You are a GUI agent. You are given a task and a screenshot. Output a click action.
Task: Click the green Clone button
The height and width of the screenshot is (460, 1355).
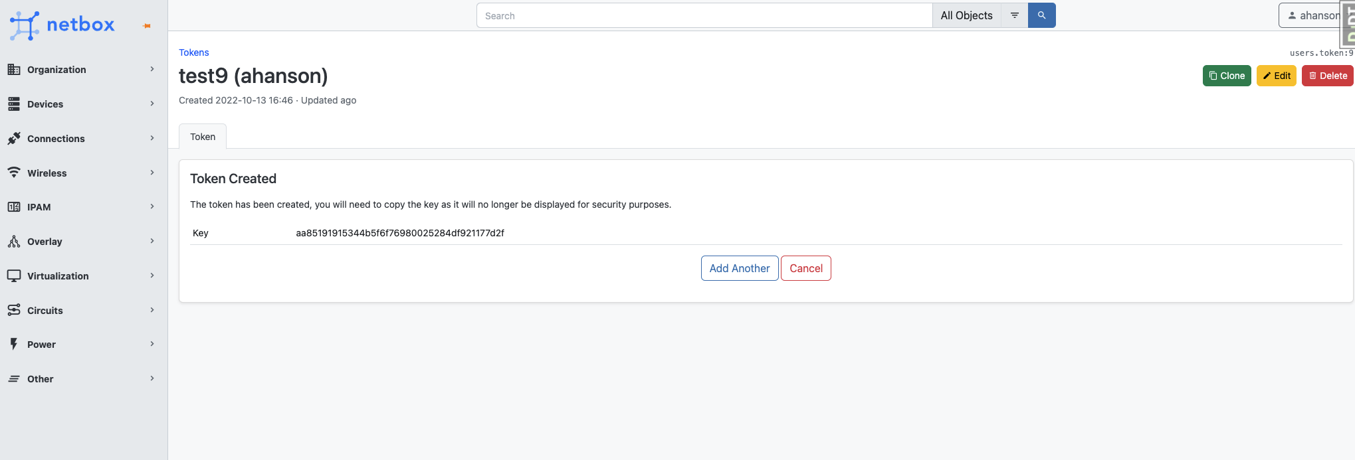click(x=1227, y=76)
